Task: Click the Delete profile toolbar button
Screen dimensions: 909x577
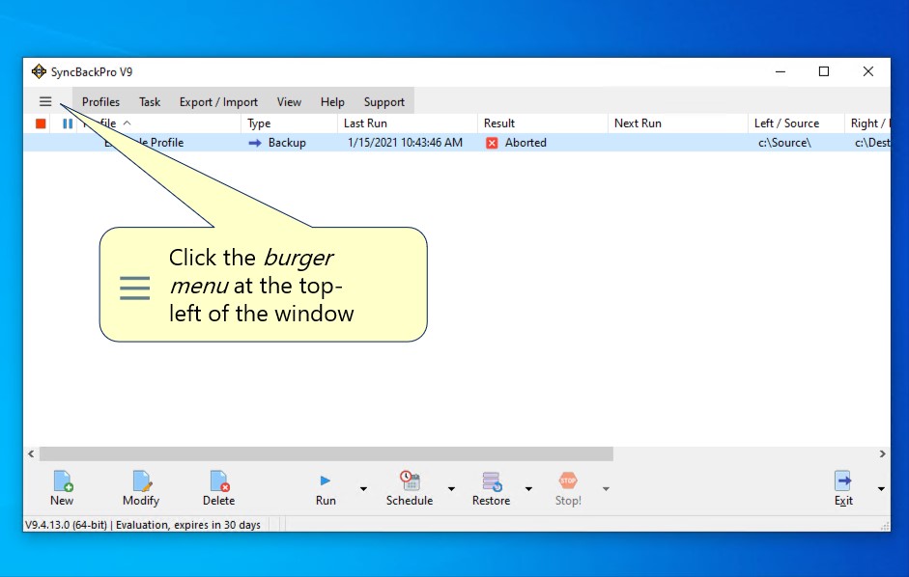Action: tap(218, 488)
